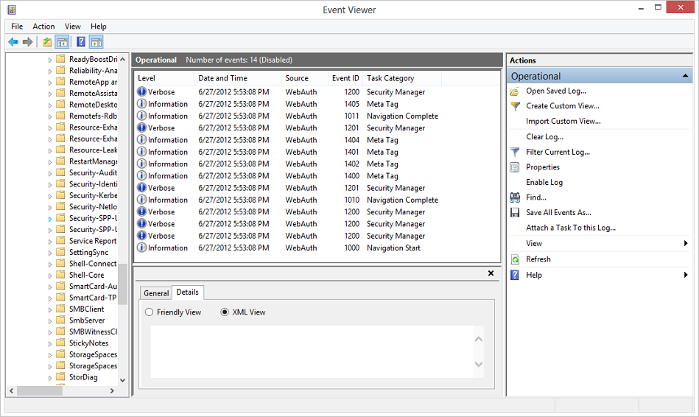This screenshot has height=417, width=699.
Task: Click the Event Viewer app icon in title bar
Action: point(12,10)
